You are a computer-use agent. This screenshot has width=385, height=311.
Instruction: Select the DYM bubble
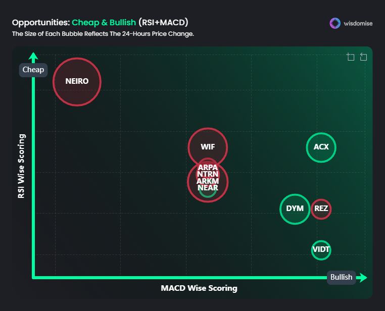point(295,209)
